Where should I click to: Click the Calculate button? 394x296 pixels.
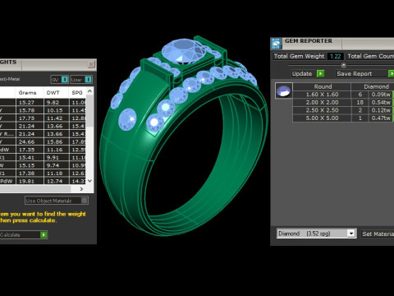tap(24, 235)
